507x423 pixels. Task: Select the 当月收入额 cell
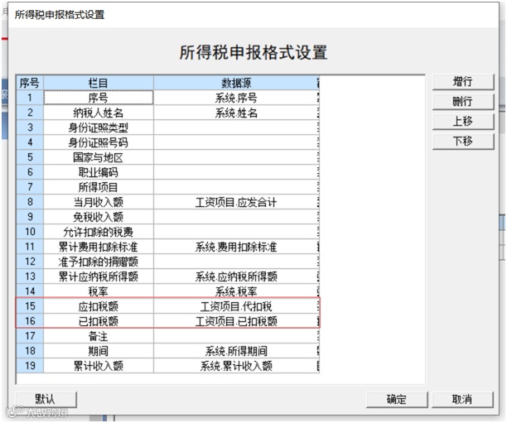99,202
